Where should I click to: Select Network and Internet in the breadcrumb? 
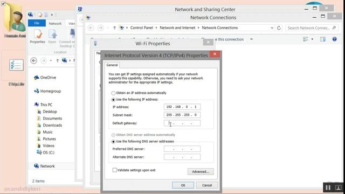(x=177, y=27)
